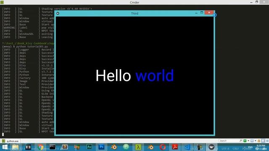Open the system clock showing 9:29 PM

261,147
